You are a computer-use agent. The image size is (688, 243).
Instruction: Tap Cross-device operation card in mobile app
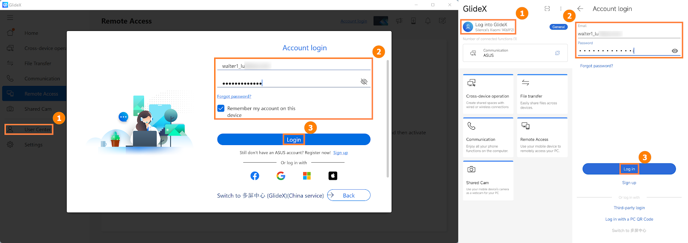488,94
